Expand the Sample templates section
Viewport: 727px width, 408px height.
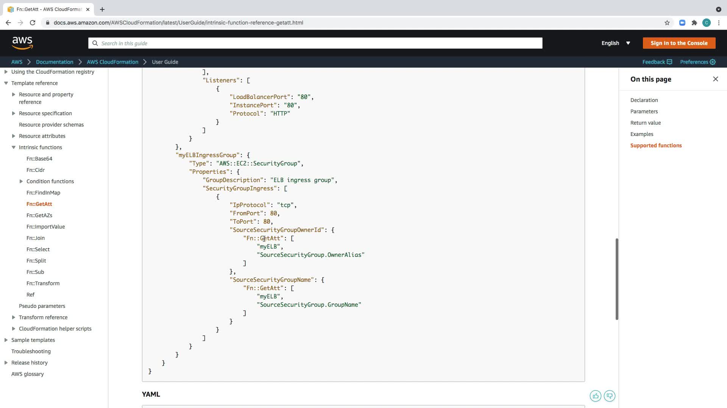click(6, 340)
